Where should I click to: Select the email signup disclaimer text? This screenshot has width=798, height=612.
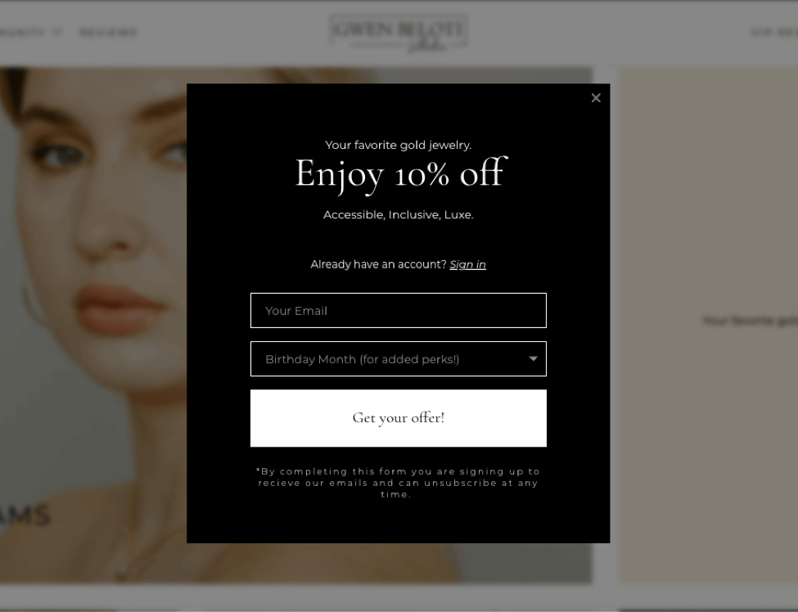pos(398,483)
